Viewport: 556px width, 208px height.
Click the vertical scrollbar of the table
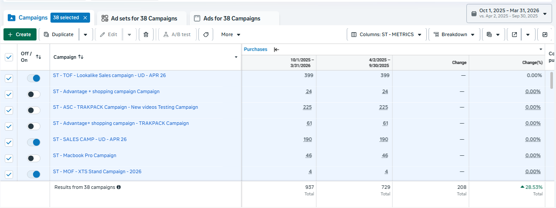[553, 81]
